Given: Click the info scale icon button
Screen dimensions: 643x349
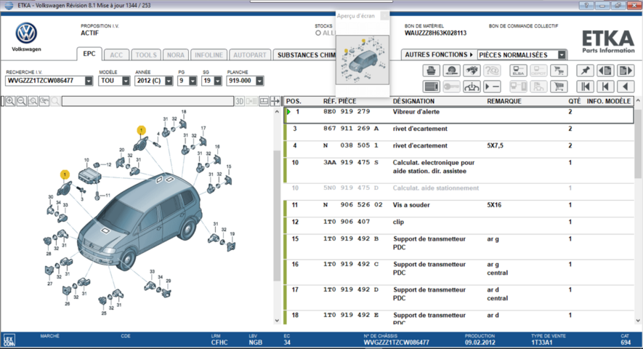Looking at the screenshot, I should [472, 87].
